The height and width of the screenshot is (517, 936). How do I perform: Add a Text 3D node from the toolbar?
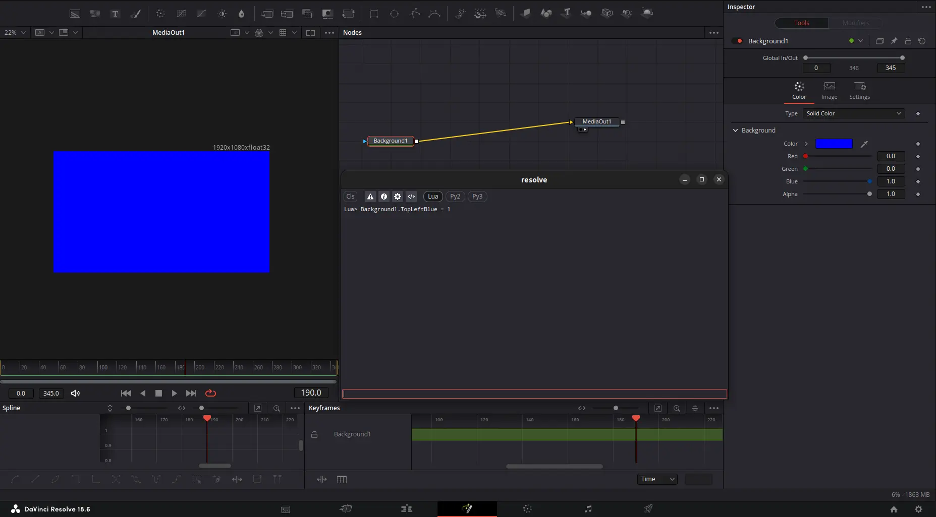566,14
